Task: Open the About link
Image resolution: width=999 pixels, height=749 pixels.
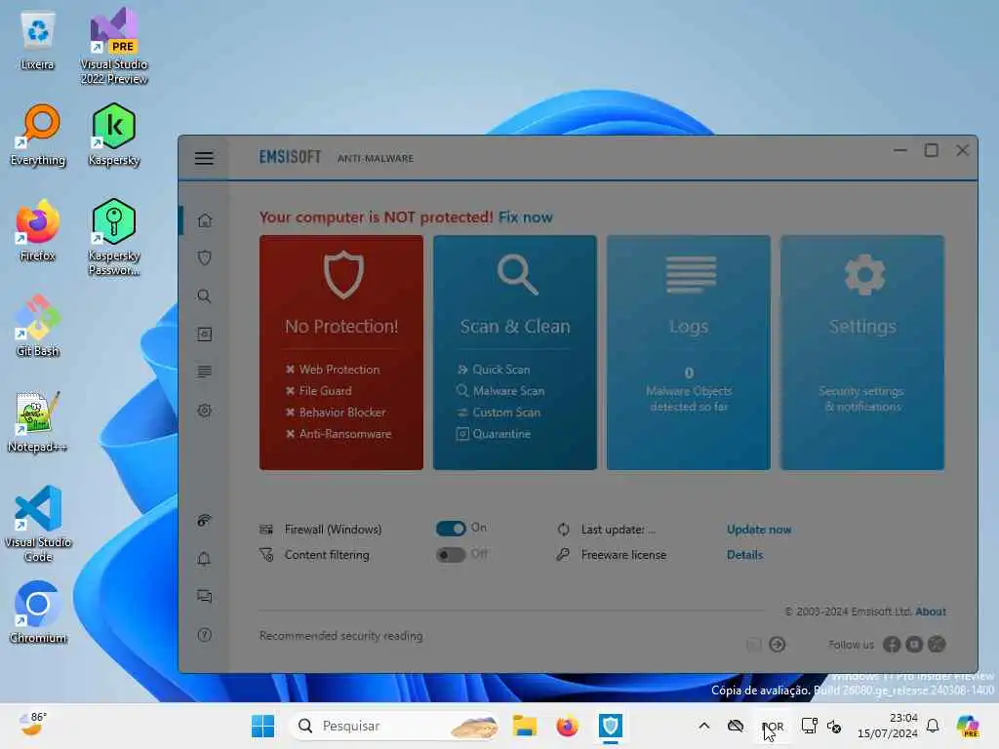Action: click(x=930, y=611)
